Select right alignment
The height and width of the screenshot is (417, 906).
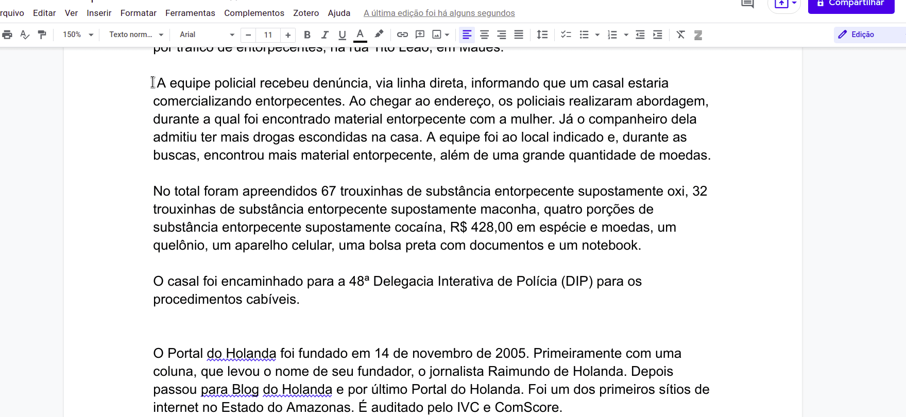point(502,34)
